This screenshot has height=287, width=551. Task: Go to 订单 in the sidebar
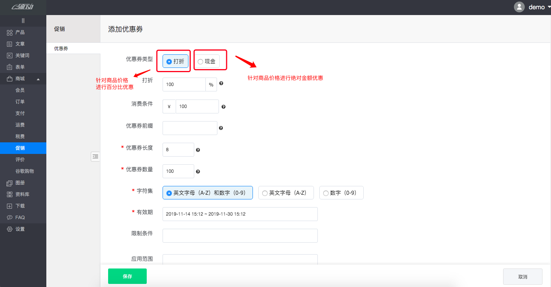(x=20, y=102)
